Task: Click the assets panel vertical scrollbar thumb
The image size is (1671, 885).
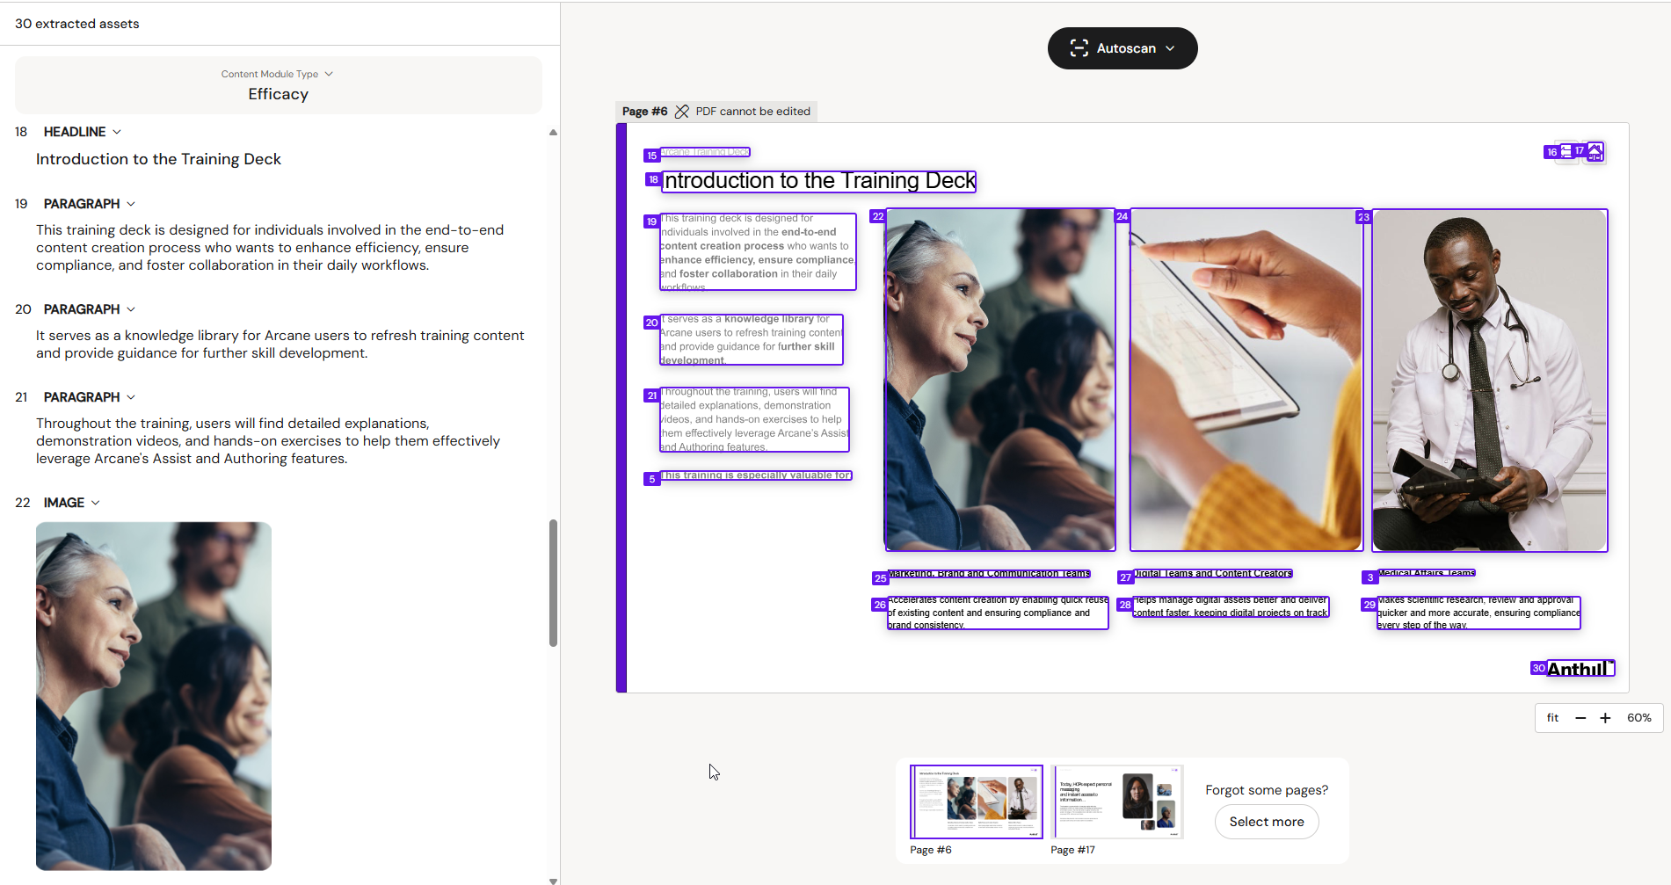Action: (553, 583)
